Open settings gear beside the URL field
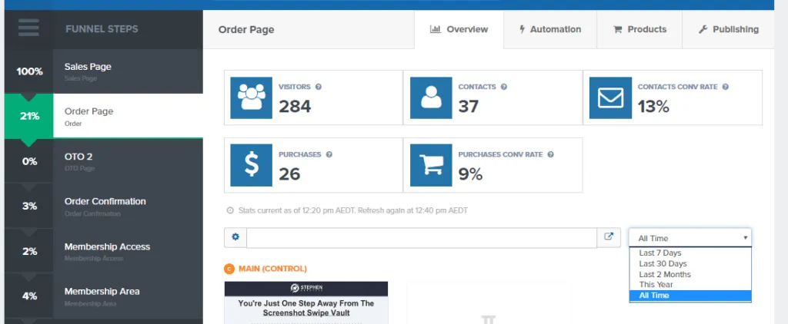Image resolution: width=788 pixels, height=324 pixels. 235,237
